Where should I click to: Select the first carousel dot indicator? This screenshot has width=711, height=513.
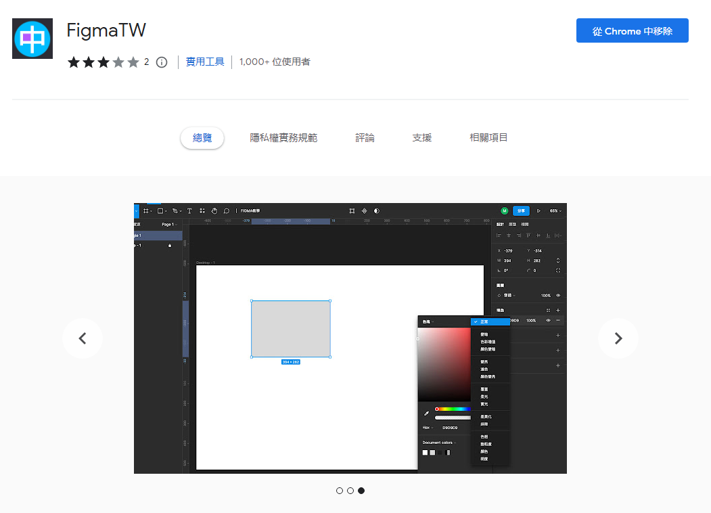point(340,491)
